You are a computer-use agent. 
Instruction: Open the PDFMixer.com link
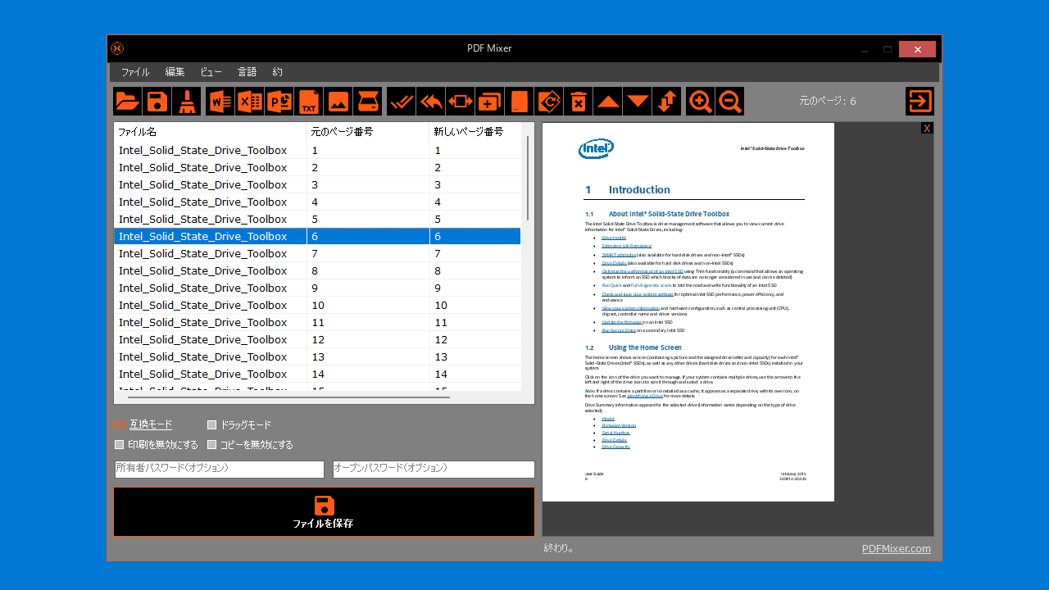coord(897,549)
